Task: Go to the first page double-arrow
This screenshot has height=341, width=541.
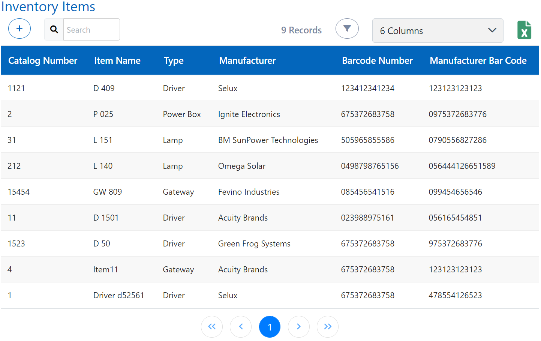Action: (x=212, y=327)
